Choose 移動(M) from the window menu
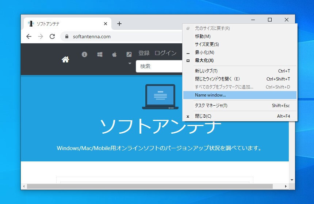 pyautogui.click(x=240, y=36)
